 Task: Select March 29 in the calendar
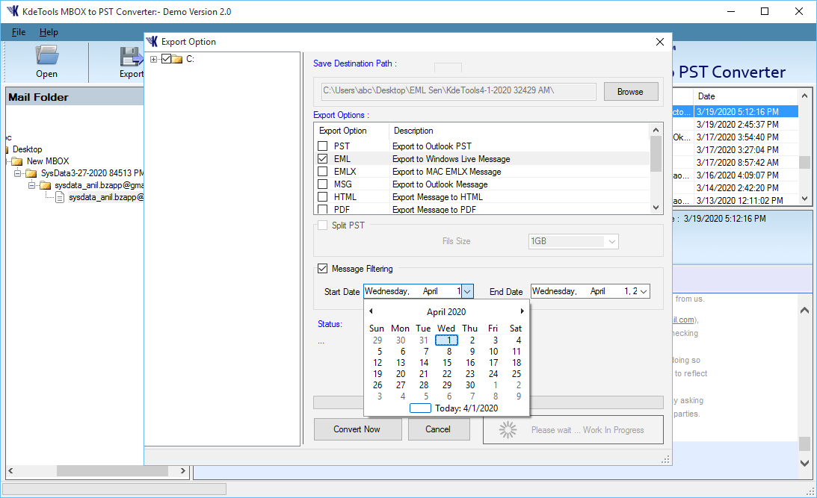pyautogui.click(x=377, y=340)
